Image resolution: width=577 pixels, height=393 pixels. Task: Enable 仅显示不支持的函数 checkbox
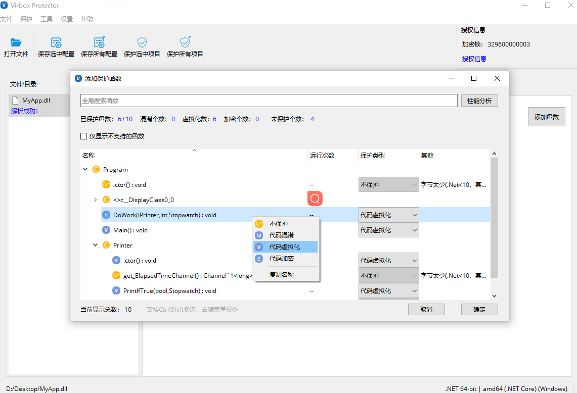point(84,136)
